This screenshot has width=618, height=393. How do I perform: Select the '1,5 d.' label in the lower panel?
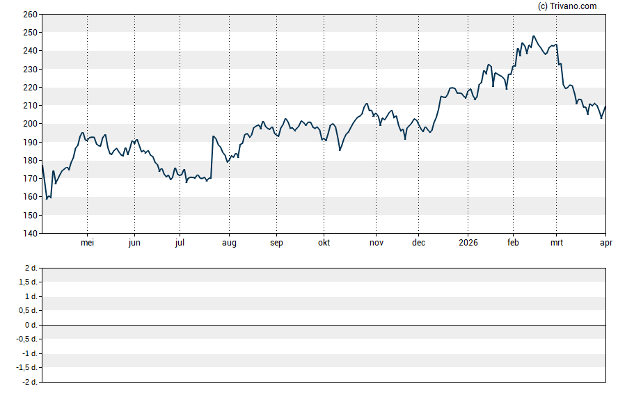(x=29, y=282)
